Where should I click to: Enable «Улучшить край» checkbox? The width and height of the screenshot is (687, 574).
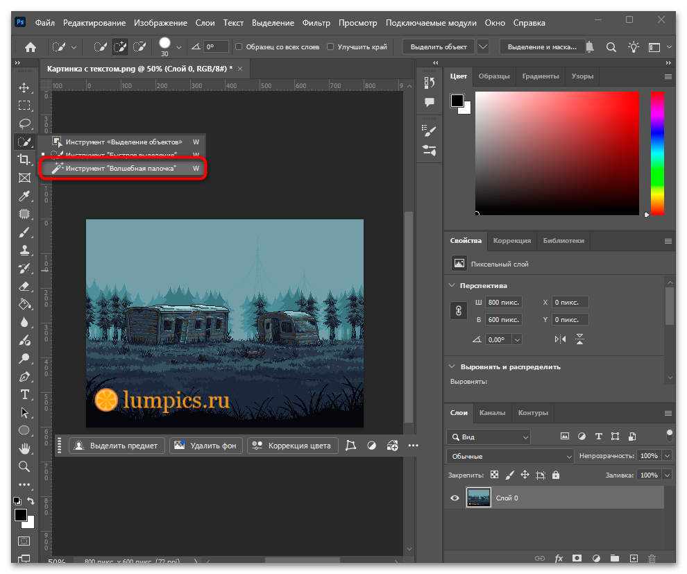coord(330,47)
